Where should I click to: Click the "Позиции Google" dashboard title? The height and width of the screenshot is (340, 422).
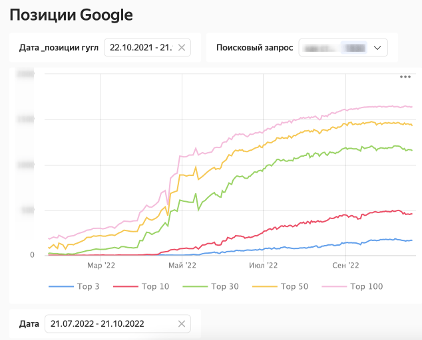[71, 15]
